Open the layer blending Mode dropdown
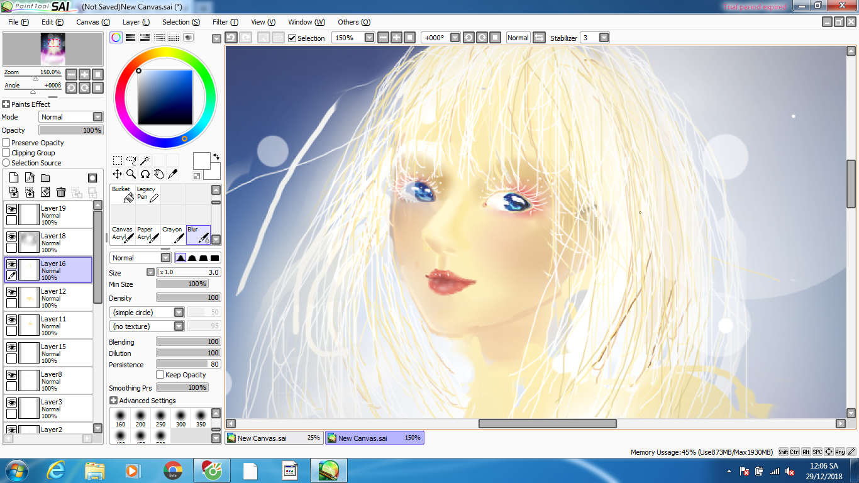Image resolution: width=859 pixels, height=483 pixels. tap(70, 117)
